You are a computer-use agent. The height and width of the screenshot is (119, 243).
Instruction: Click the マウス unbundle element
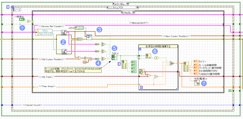tap(45, 31)
